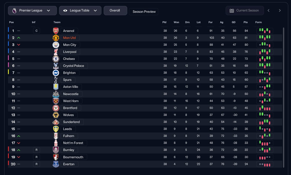Click the Man Utd club badge
This screenshot has width=291, height=175.
(56, 38)
